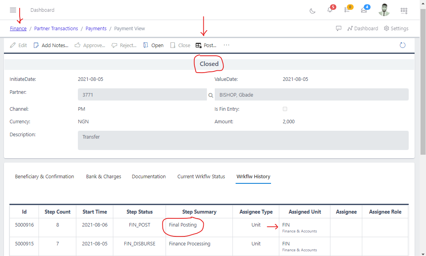Open Settings in page header
The height and width of the screenshot is (256, 426).
pos(396,29)
